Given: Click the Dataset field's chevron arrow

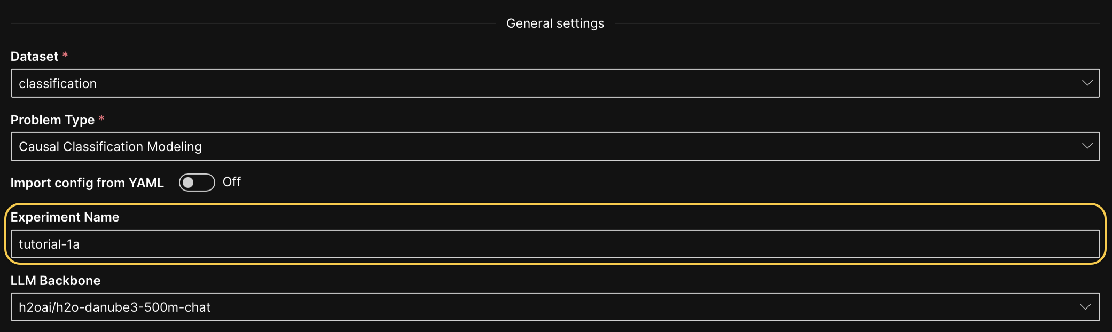Looking at the screenshot, I should [1087, 83].
